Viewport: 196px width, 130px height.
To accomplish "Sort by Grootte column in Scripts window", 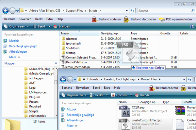I will pos(169,33).
